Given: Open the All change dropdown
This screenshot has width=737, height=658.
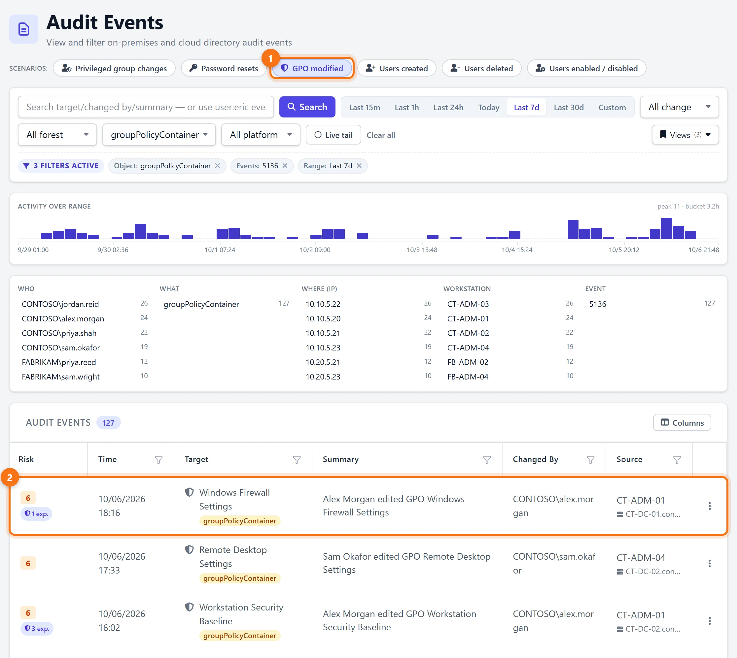Looking at the screenshot, I should tap(679, 107).
